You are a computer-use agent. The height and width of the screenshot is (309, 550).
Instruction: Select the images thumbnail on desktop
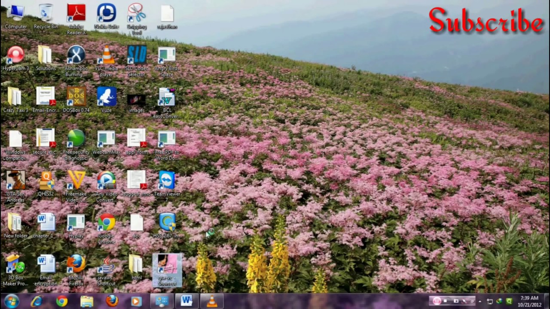pos(137,103)
